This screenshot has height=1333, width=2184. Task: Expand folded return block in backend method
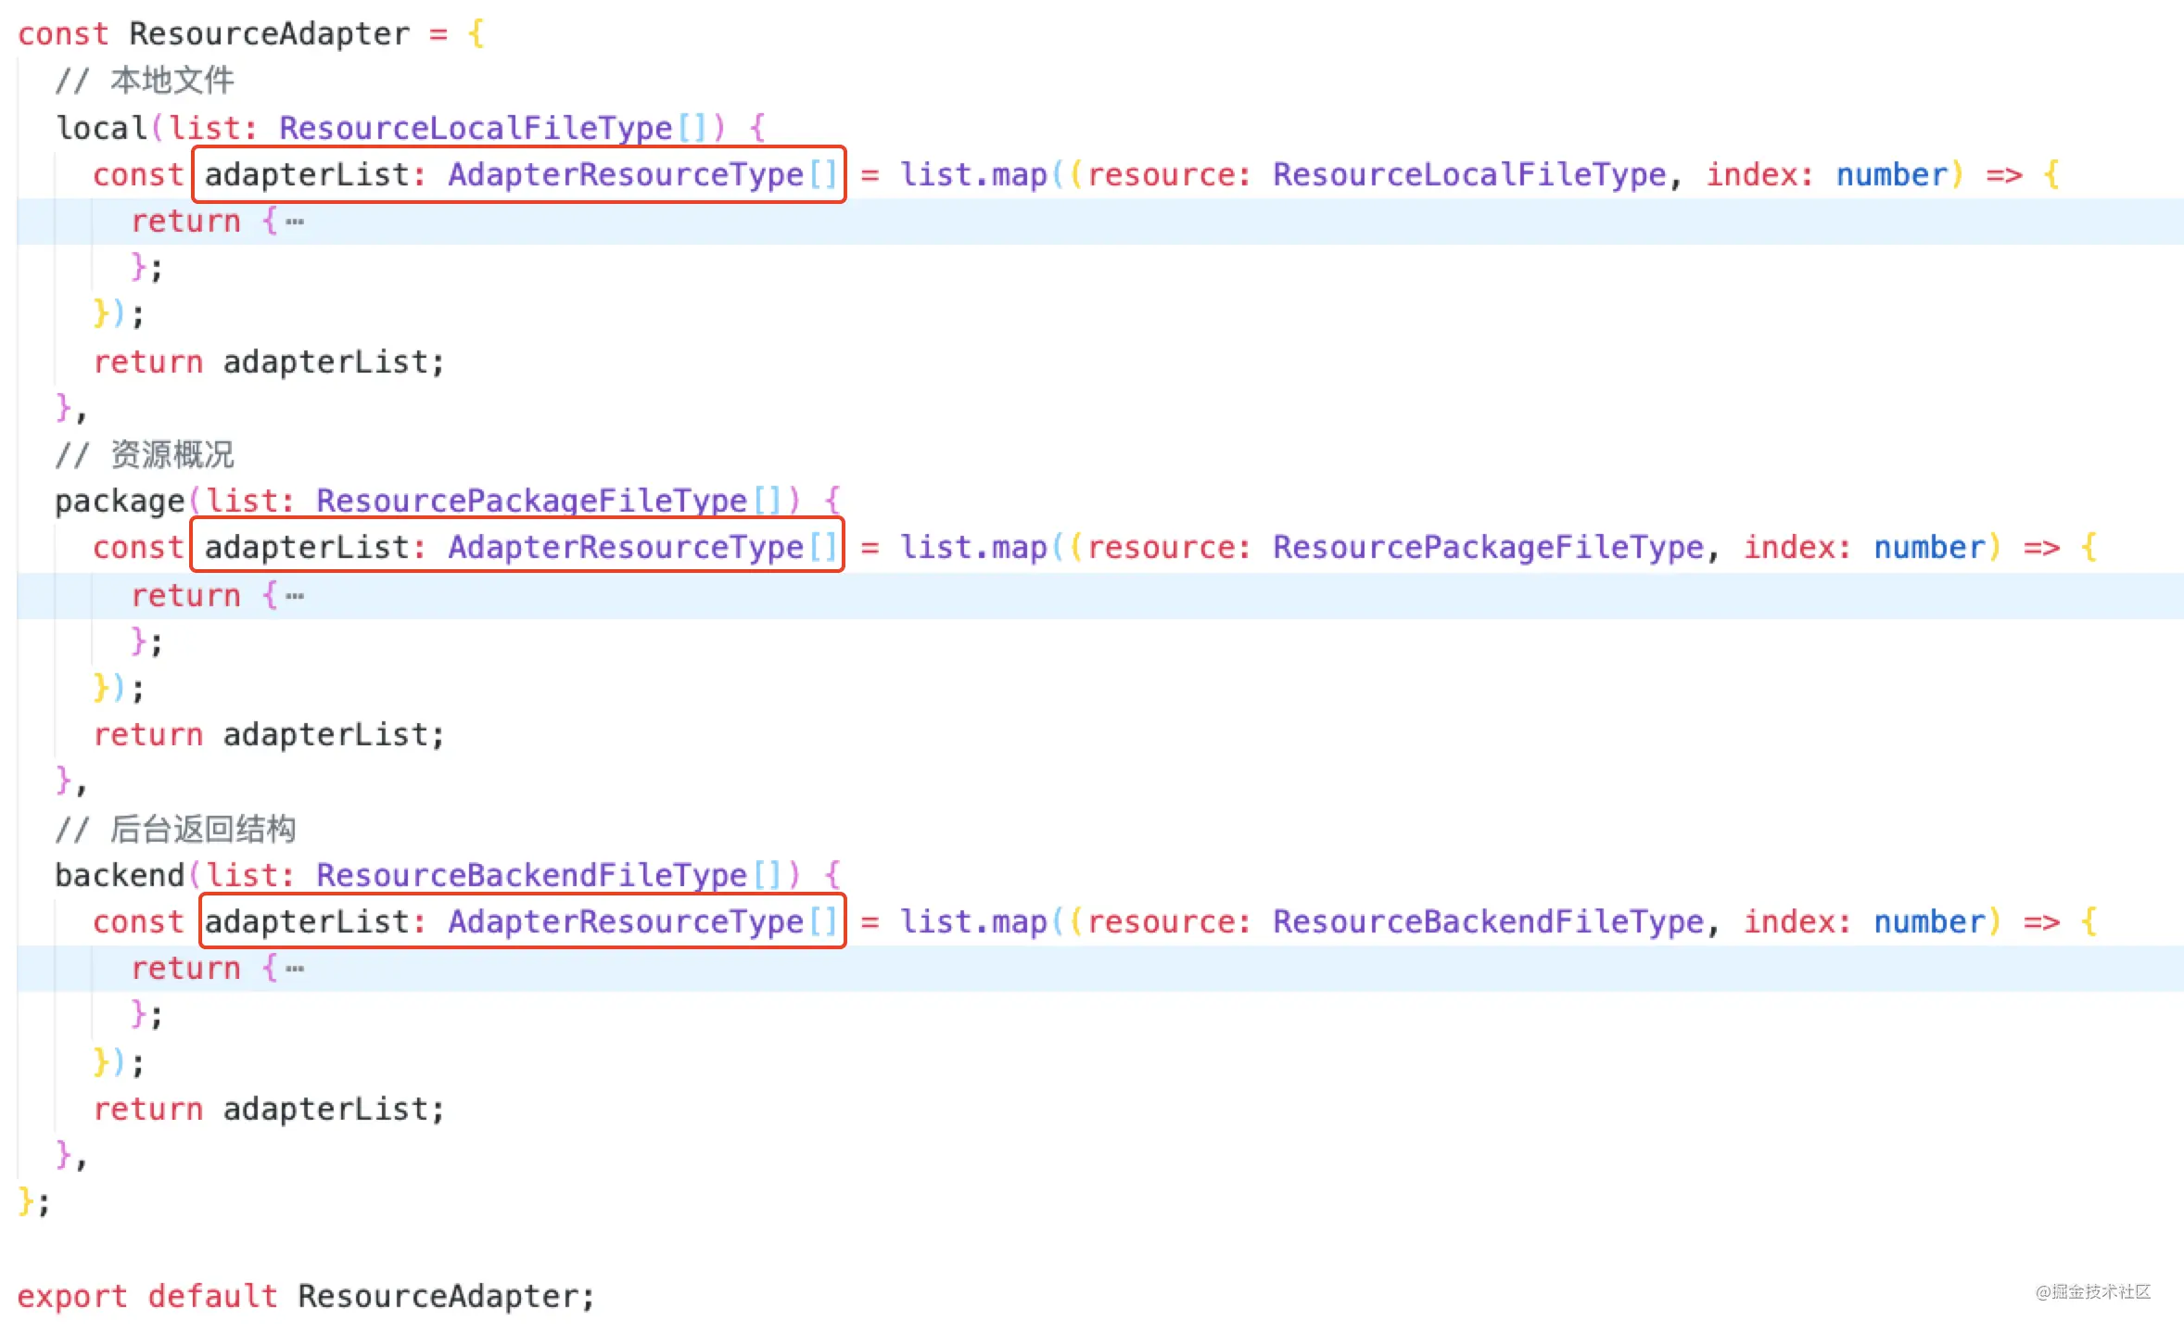tap(295, 969)
